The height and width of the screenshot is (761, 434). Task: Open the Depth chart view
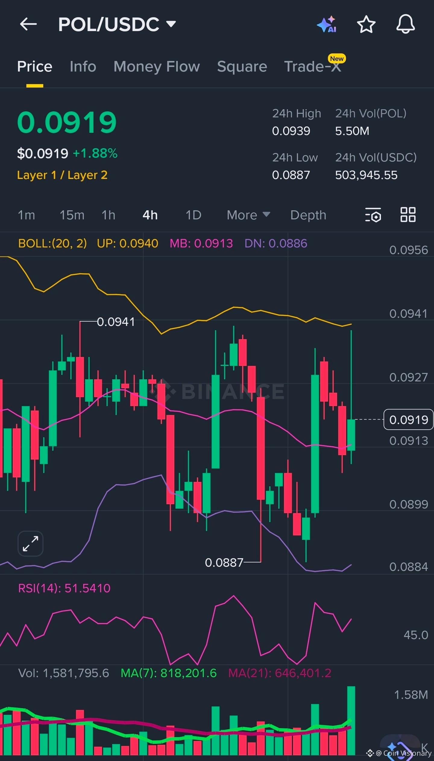(x=308, y=215)
